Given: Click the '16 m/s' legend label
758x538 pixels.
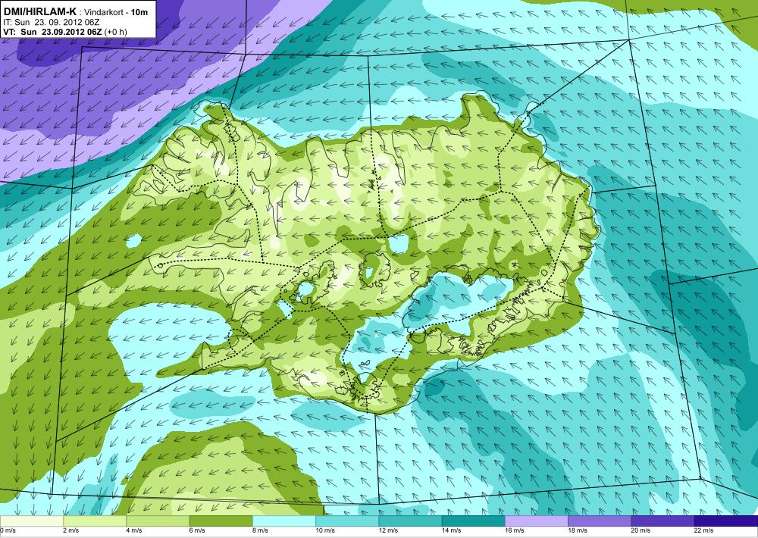Looking at the screenshot, I should tap(515, 530).
